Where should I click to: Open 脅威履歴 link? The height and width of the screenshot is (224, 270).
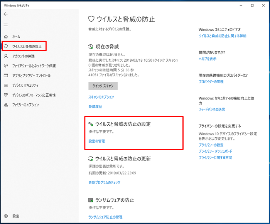point(95,106)
